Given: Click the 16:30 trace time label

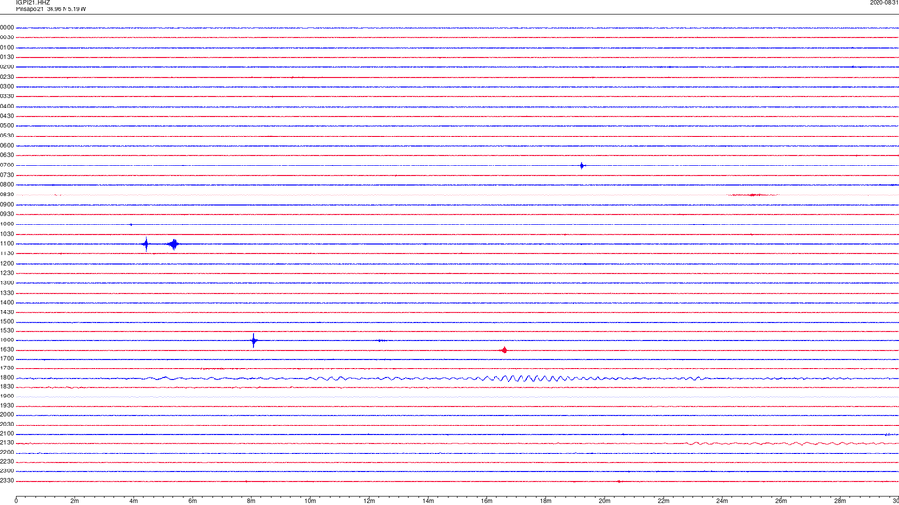Looking at the screenshot, I should [7, 349].
